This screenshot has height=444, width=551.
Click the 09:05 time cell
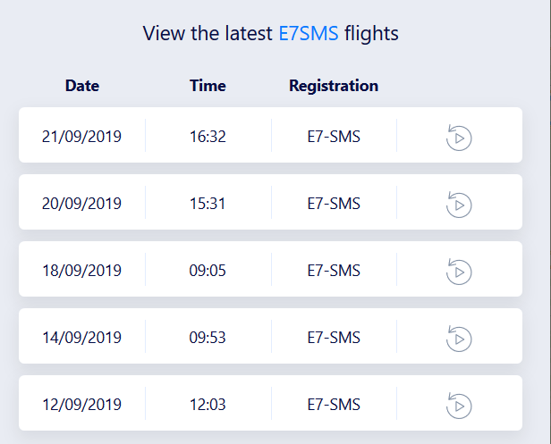(208, 271)
